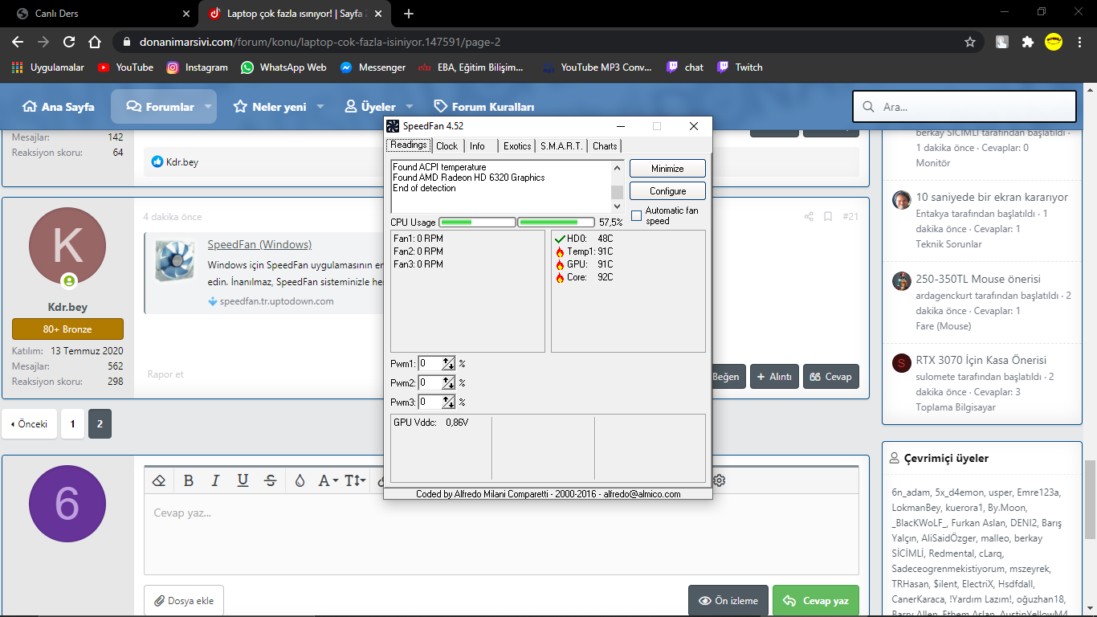The image size is (1097, 617).
Task: Click the eraser remove-formatting icon in editor
Action: [159, 480]
